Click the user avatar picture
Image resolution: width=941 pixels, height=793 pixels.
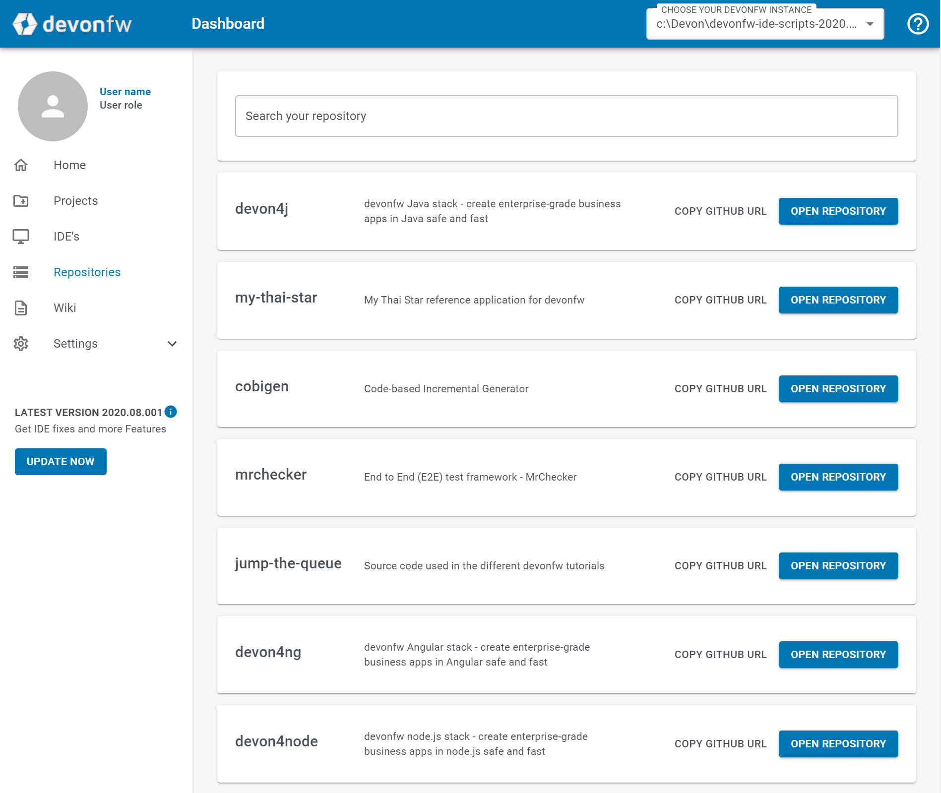[53, 106]
